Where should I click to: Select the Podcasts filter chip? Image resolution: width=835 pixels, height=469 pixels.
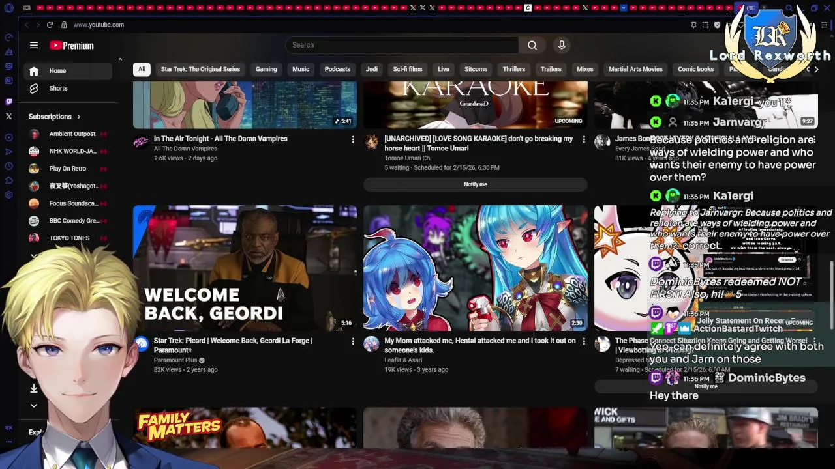(x=337, y=69)
